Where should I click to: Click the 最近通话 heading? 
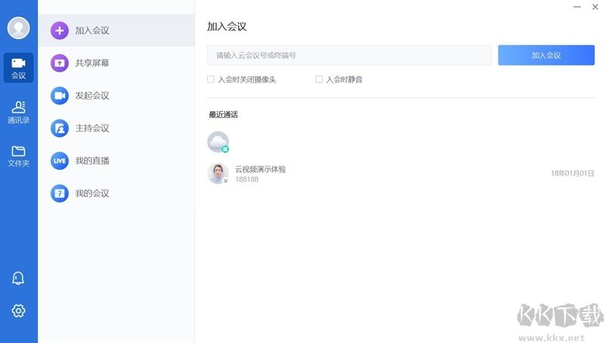[223, 115]
